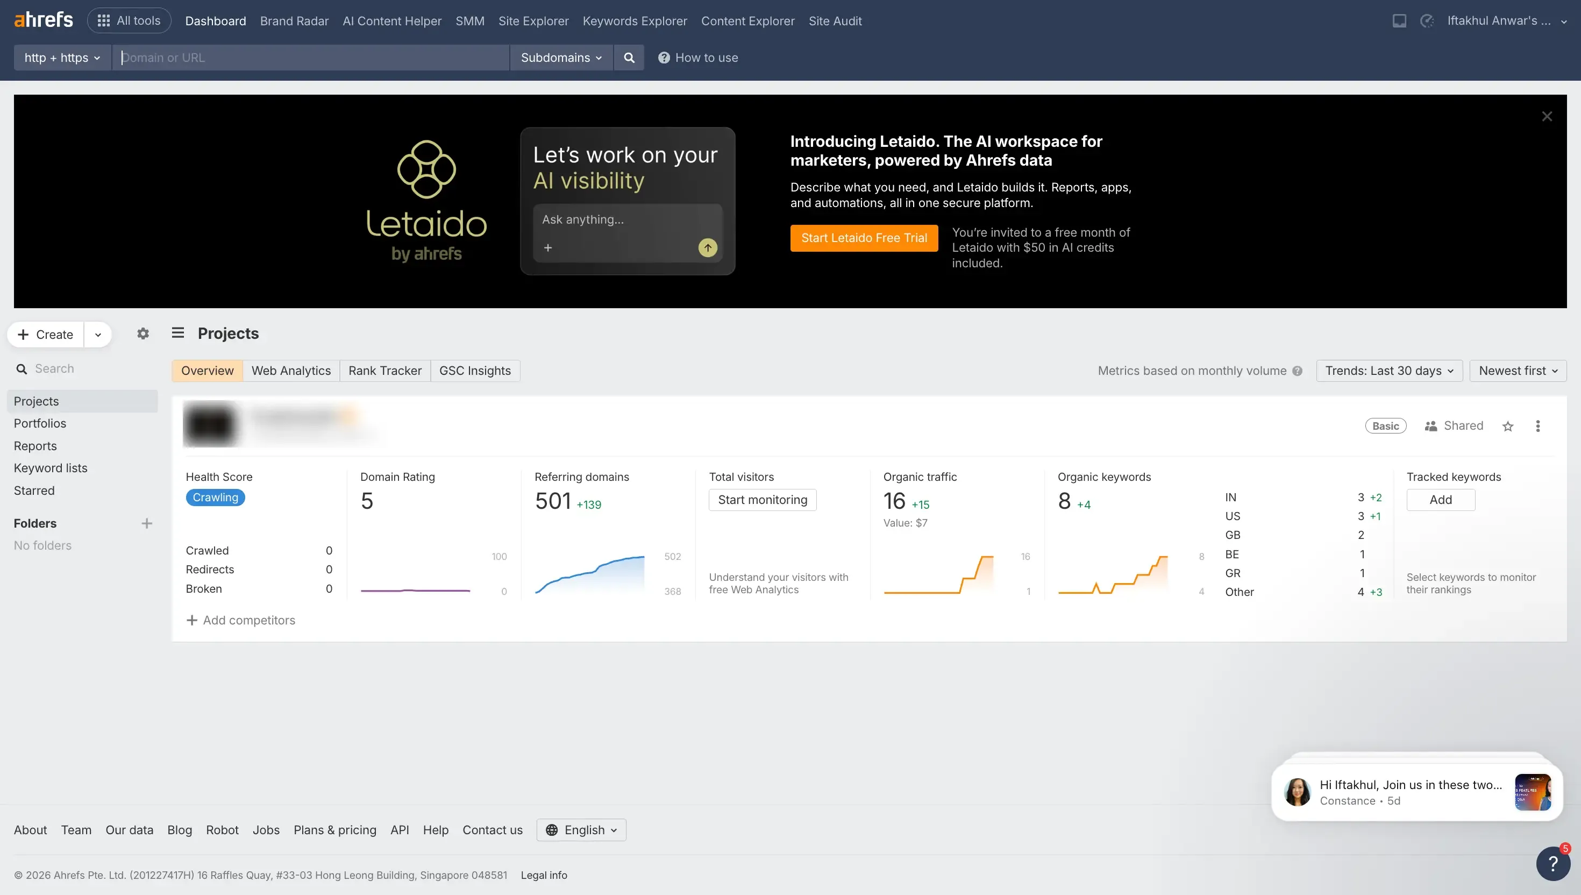Open Site Explorer
This screenshot has width=1581, height=895.
coord(533,21)
